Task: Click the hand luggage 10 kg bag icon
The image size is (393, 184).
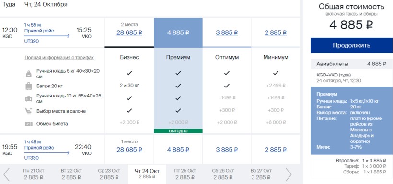Action: click(29, 99)
